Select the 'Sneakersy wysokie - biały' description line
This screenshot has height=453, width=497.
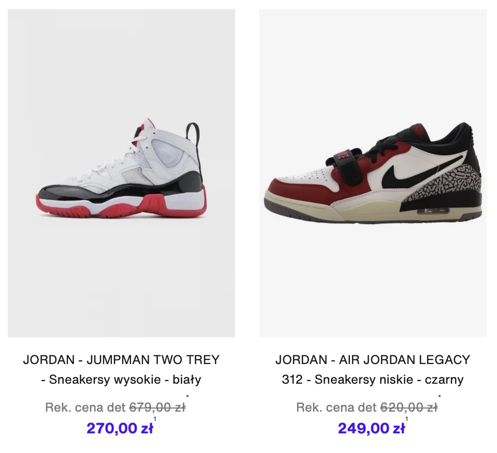121,379
